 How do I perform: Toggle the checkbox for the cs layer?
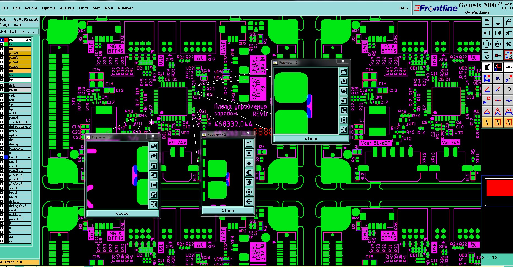2,49
